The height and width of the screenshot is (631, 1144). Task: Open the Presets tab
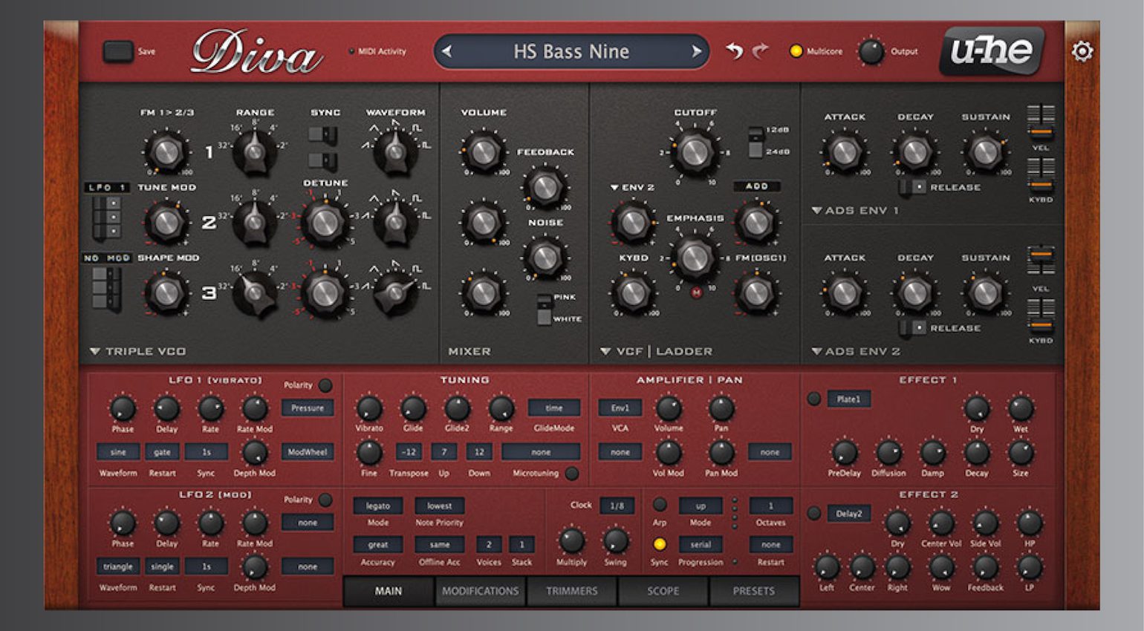pos(753,591)
